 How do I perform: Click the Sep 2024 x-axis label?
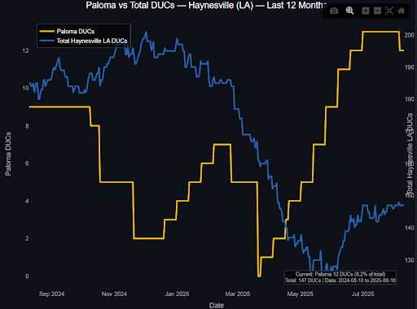coord(51,294)
